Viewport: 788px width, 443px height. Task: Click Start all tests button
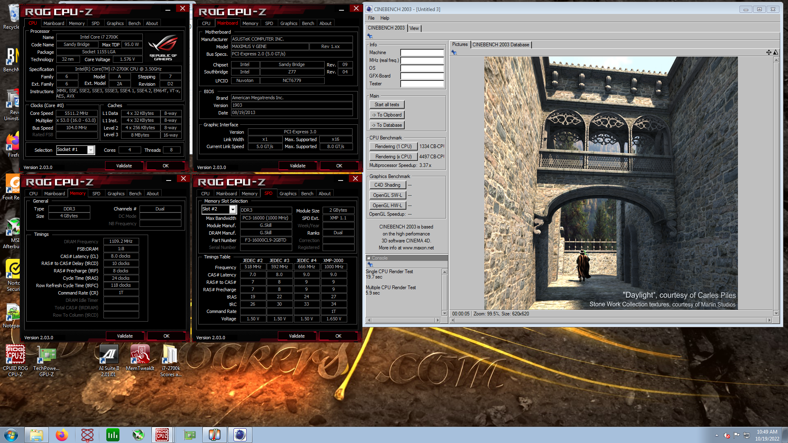point(387,105)
